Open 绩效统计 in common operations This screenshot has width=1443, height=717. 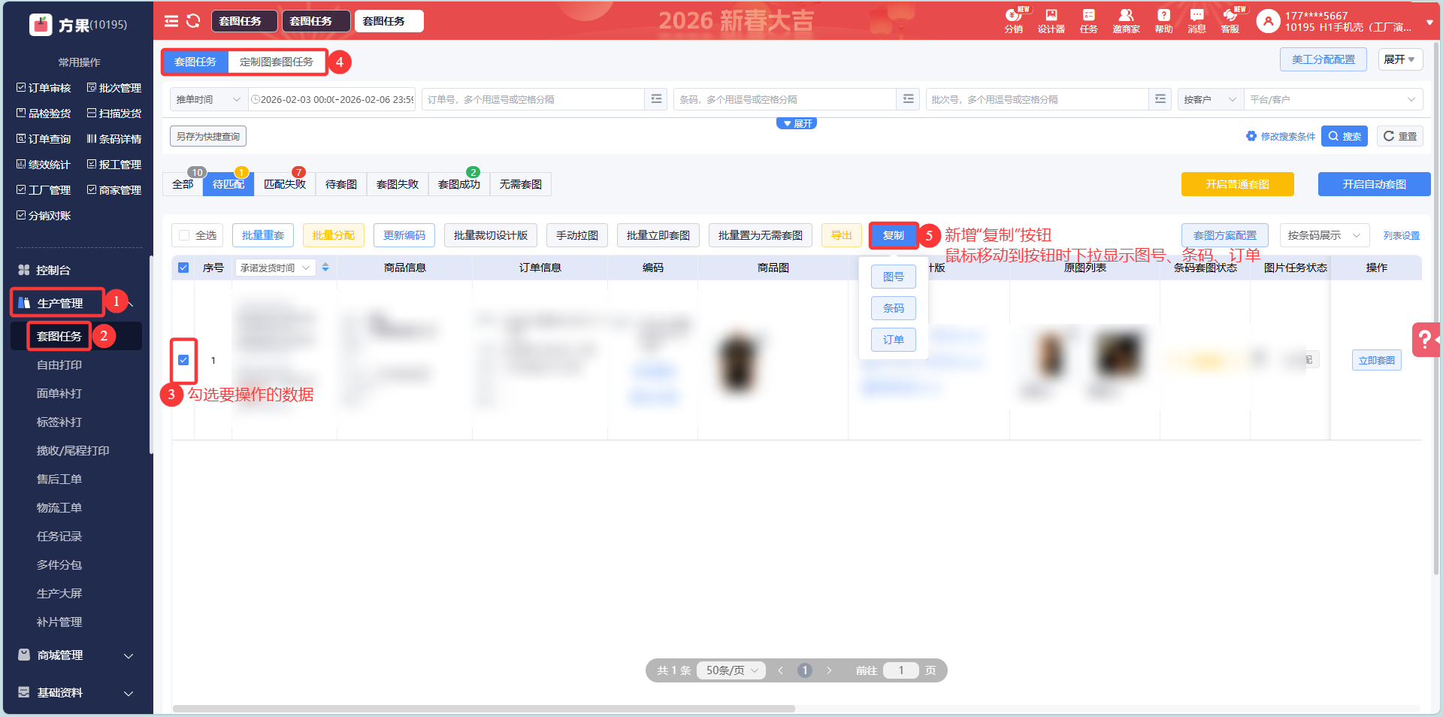pyautogui.click(x=44, y=165)
